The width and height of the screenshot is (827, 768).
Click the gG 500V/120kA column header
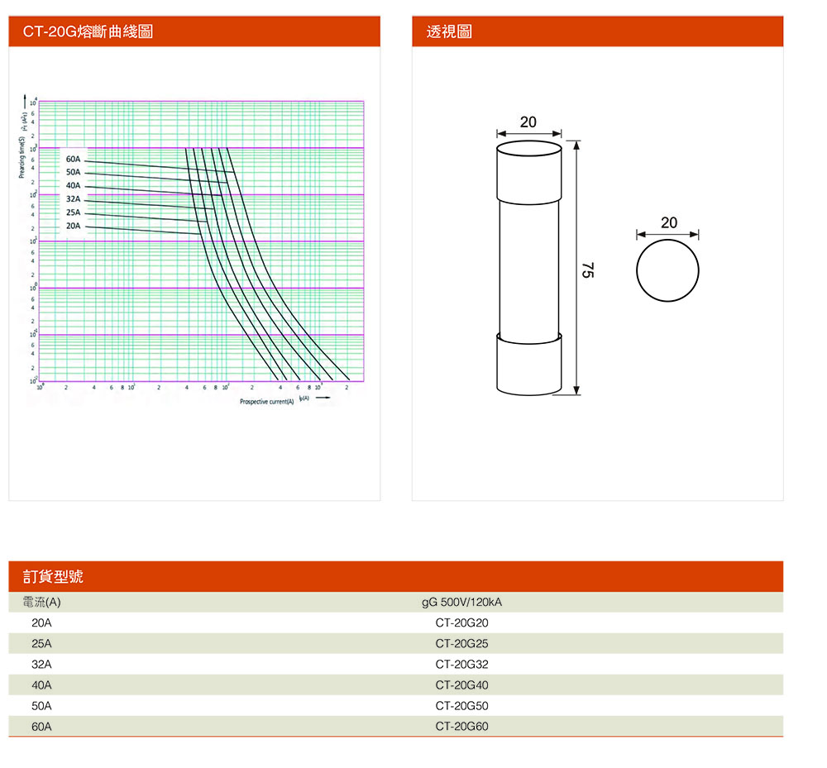(461, 602)
